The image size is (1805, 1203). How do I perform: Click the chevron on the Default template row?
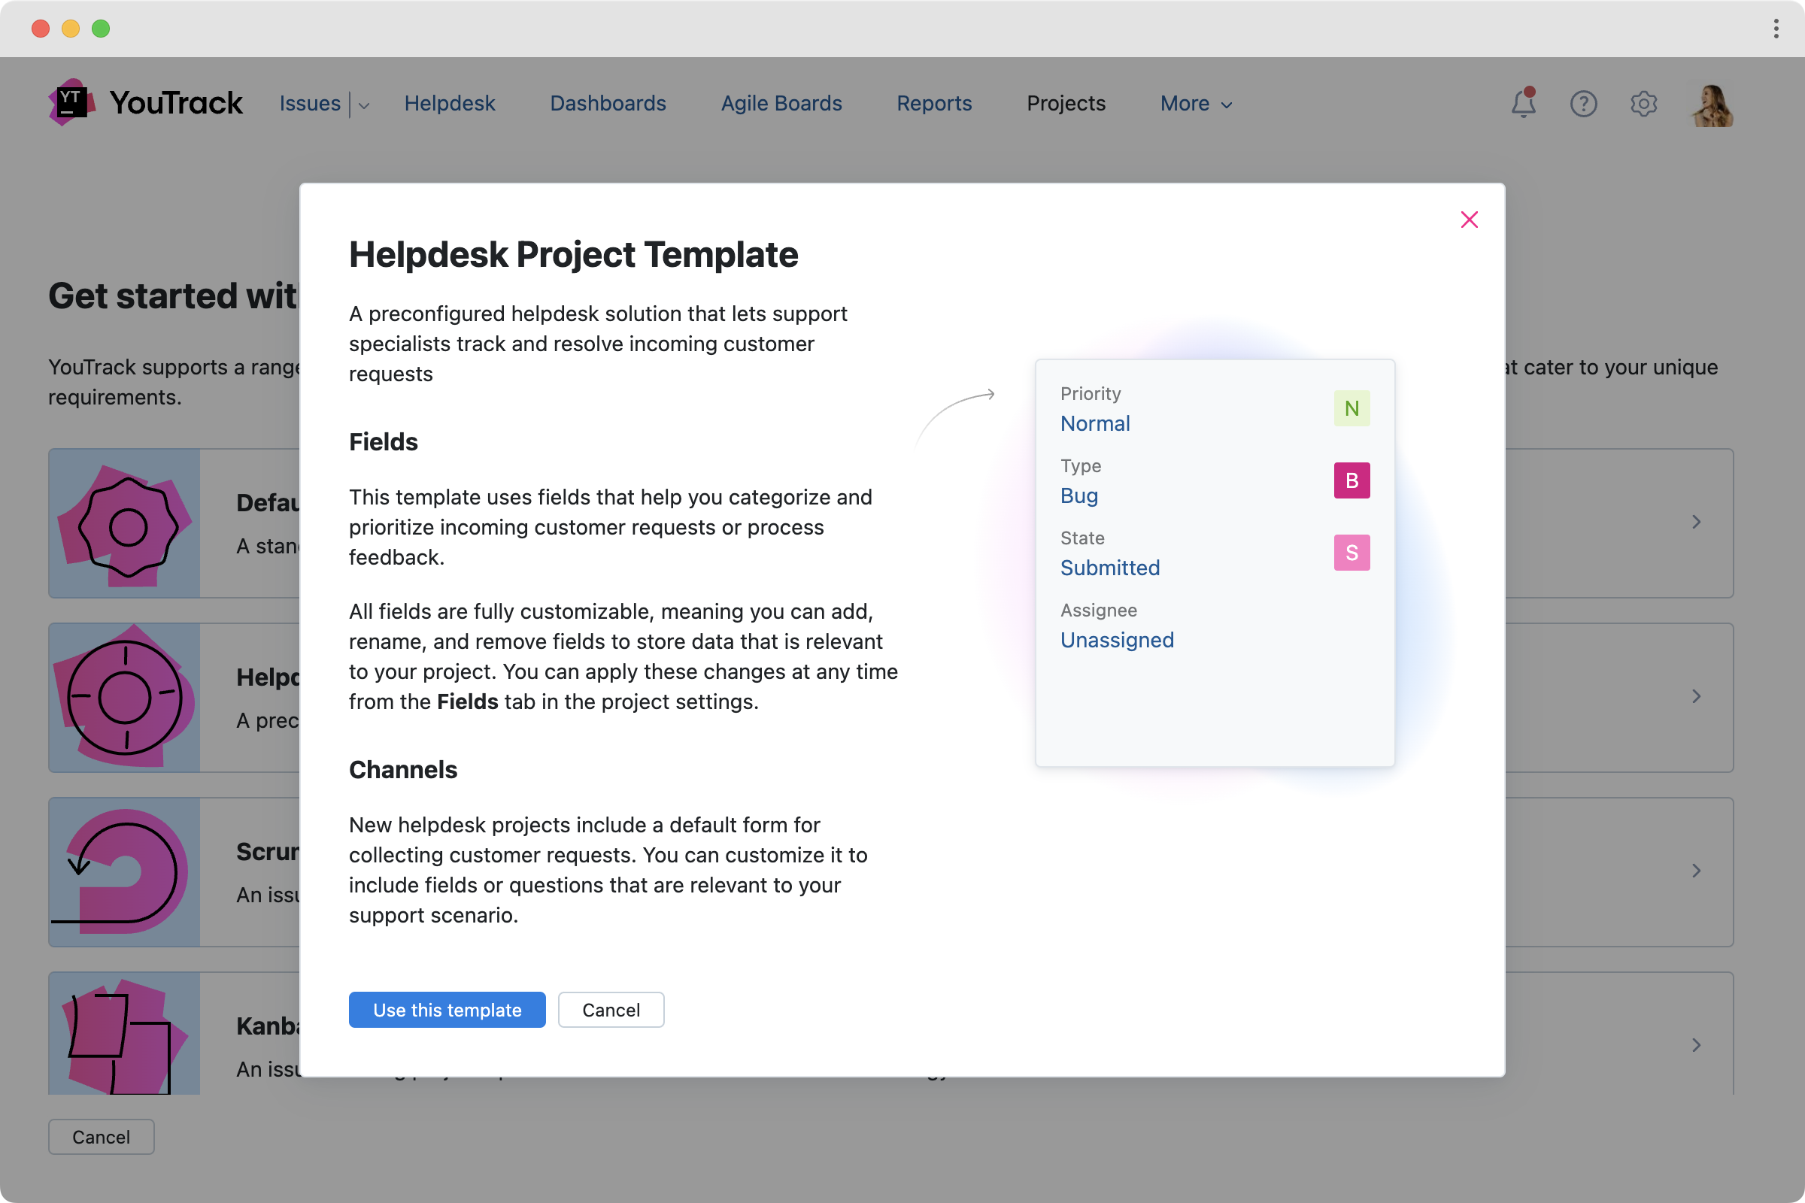coord(1696,523)
